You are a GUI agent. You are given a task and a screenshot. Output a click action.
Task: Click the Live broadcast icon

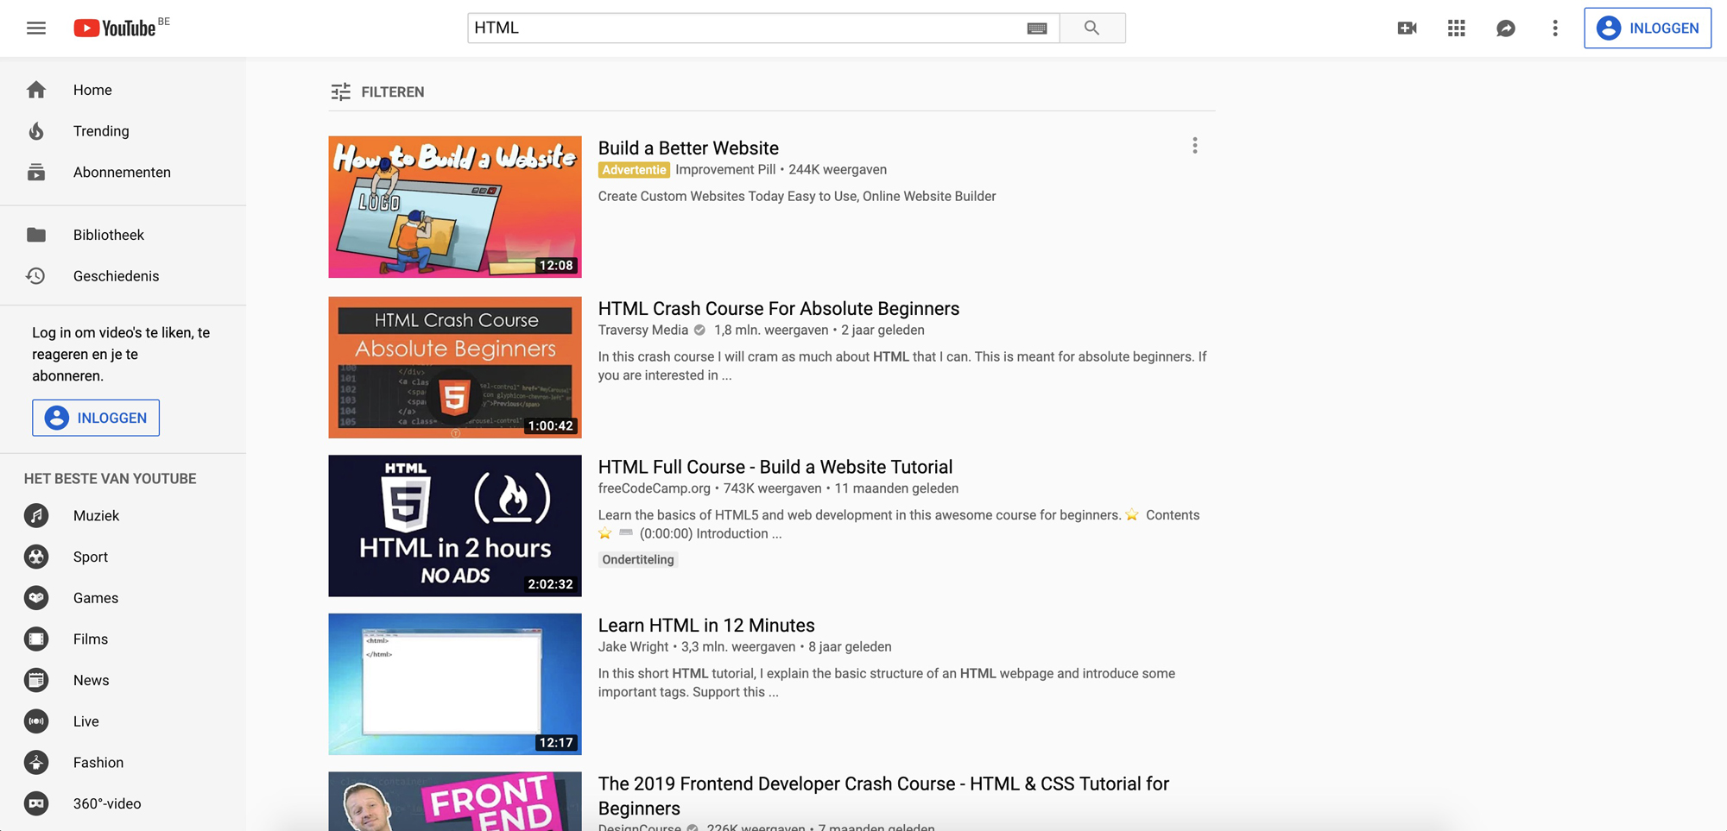pyautogui.click(x=36, y=721)
